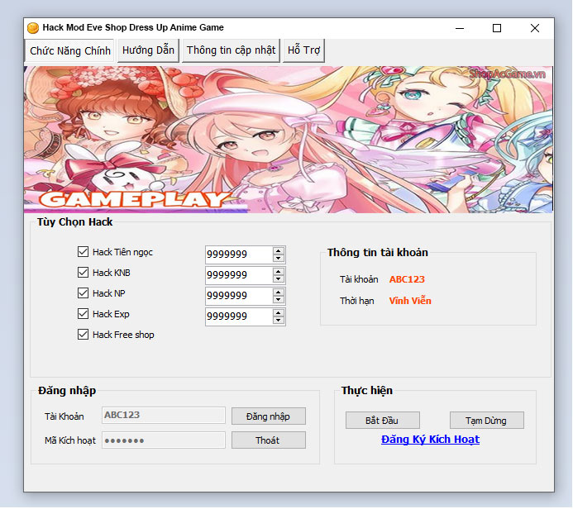Click the Thoát button
573x509 pixels.
[269, 440]
